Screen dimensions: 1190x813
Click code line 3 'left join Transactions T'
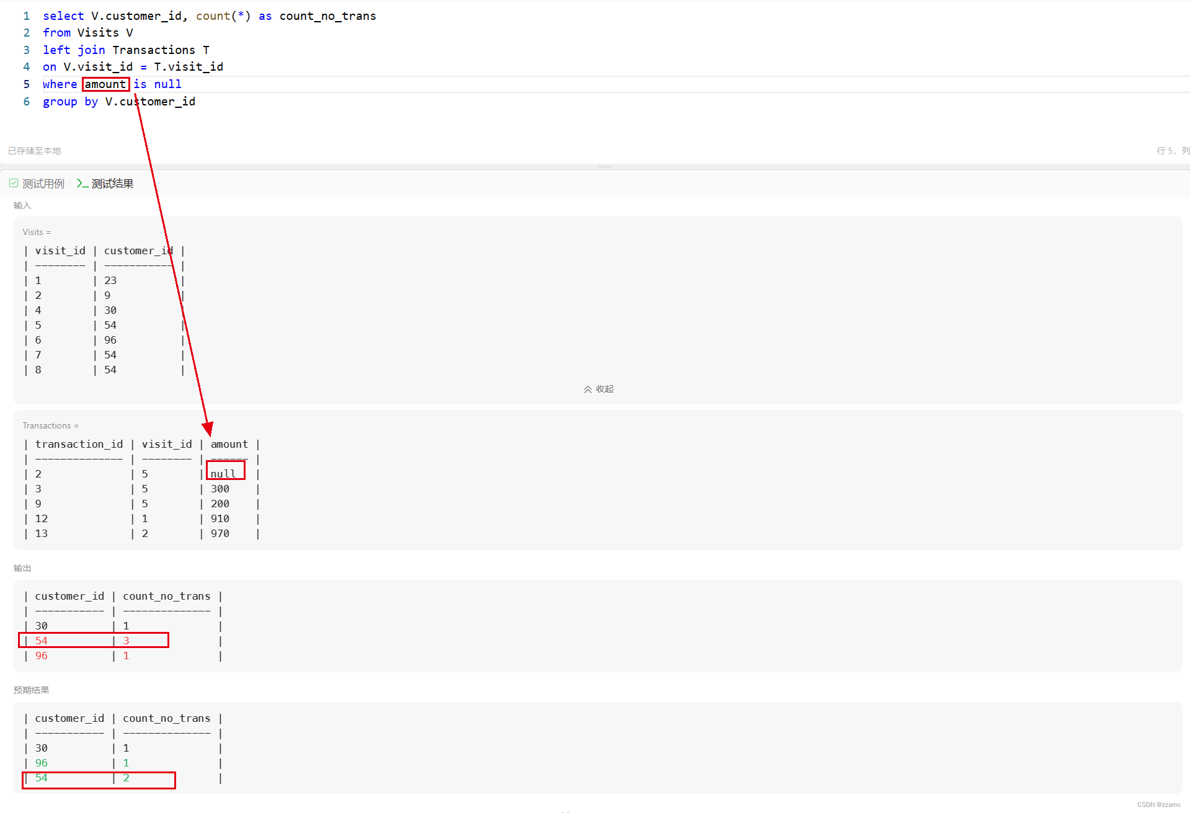coord(126,50)
